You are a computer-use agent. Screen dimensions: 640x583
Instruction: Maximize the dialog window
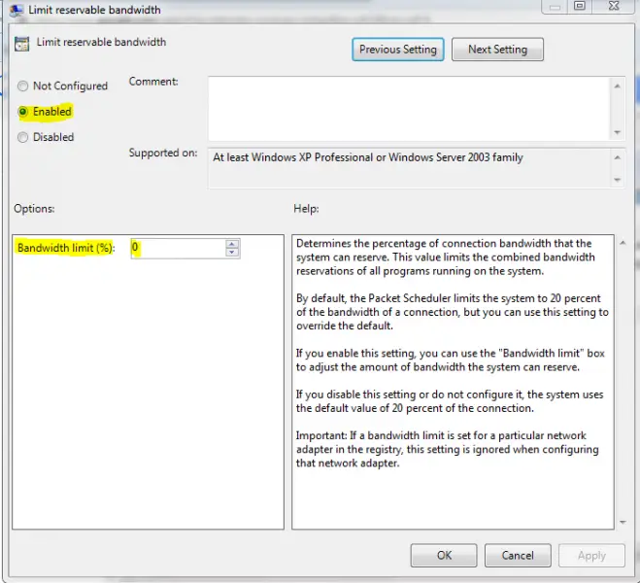[x=580, y=6]
